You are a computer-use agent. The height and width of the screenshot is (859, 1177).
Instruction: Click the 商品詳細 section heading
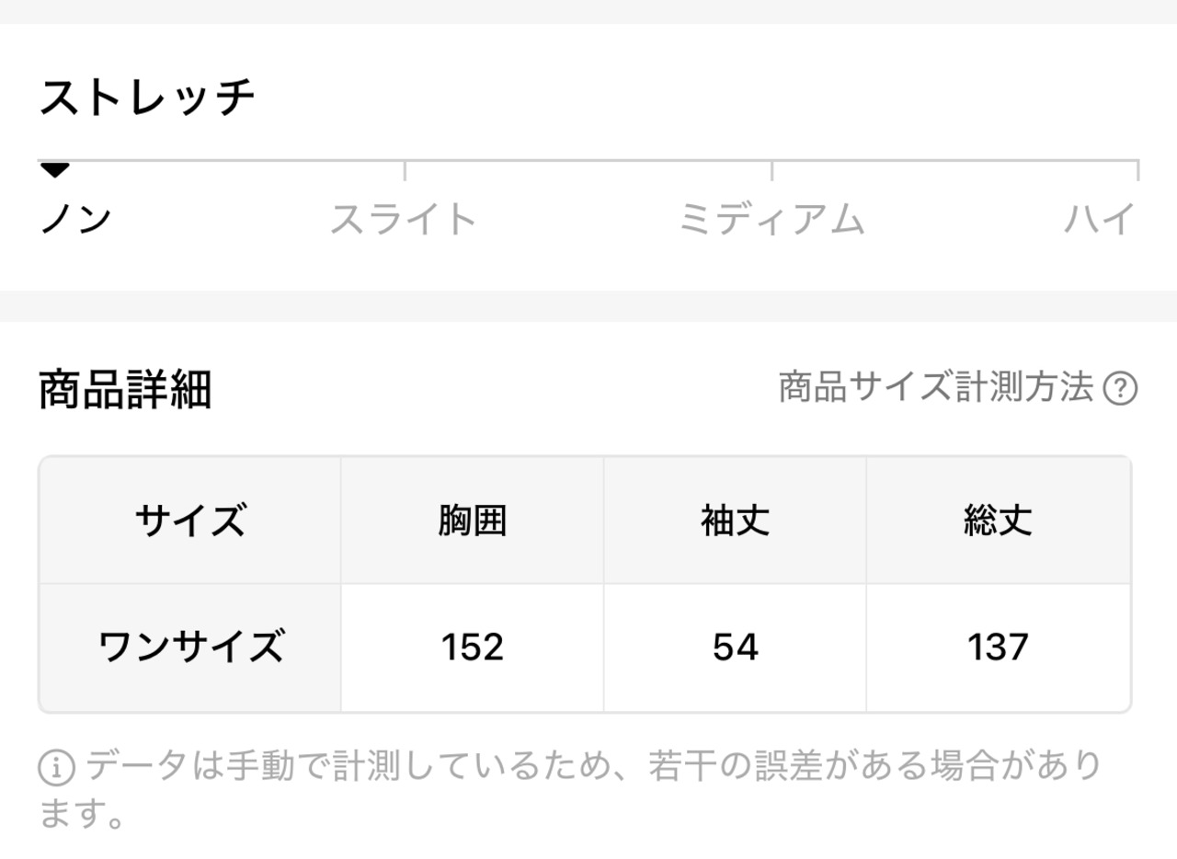pyautogui.click(x=125, y=390)
